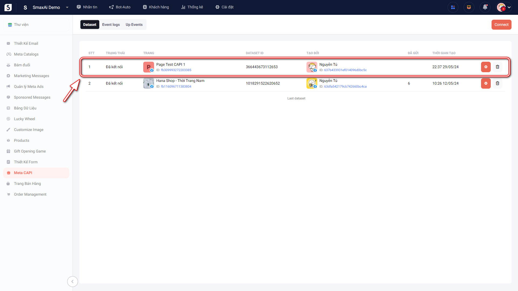Delete the Hana Shop dataset row
Image resolution: width=518 pixels, height=291 pixels.
point(497,83)
